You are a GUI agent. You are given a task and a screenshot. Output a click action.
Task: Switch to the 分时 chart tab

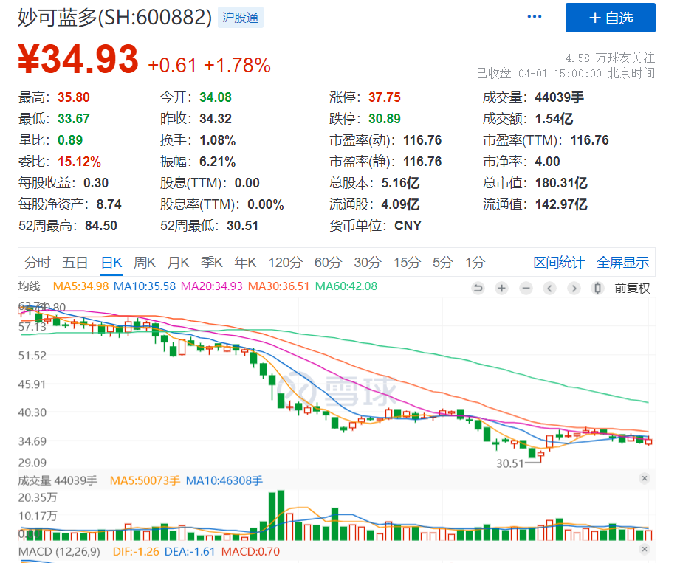tap(38, 262)
